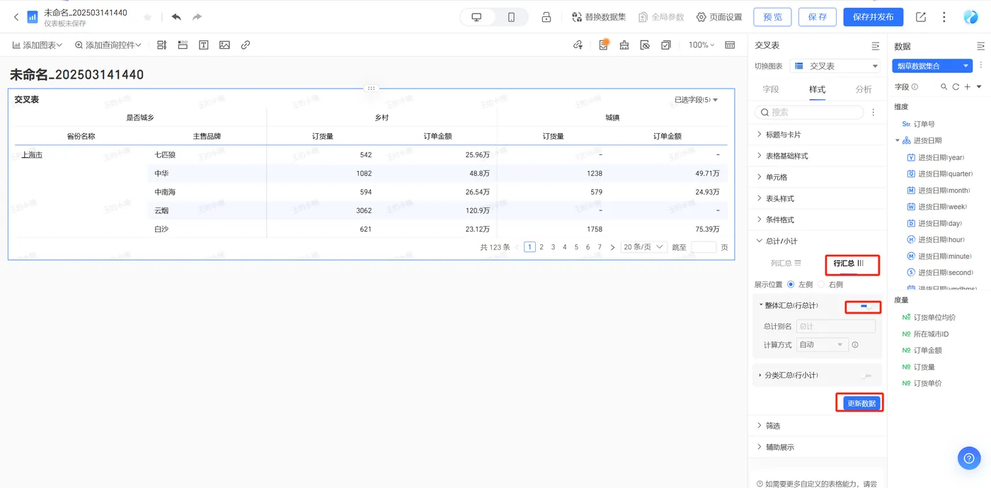The width and height of the screenshot is (991, 488).
Task: Open the 烟草数据集合 dataset dropdown
Action: [x=932, y=66]
